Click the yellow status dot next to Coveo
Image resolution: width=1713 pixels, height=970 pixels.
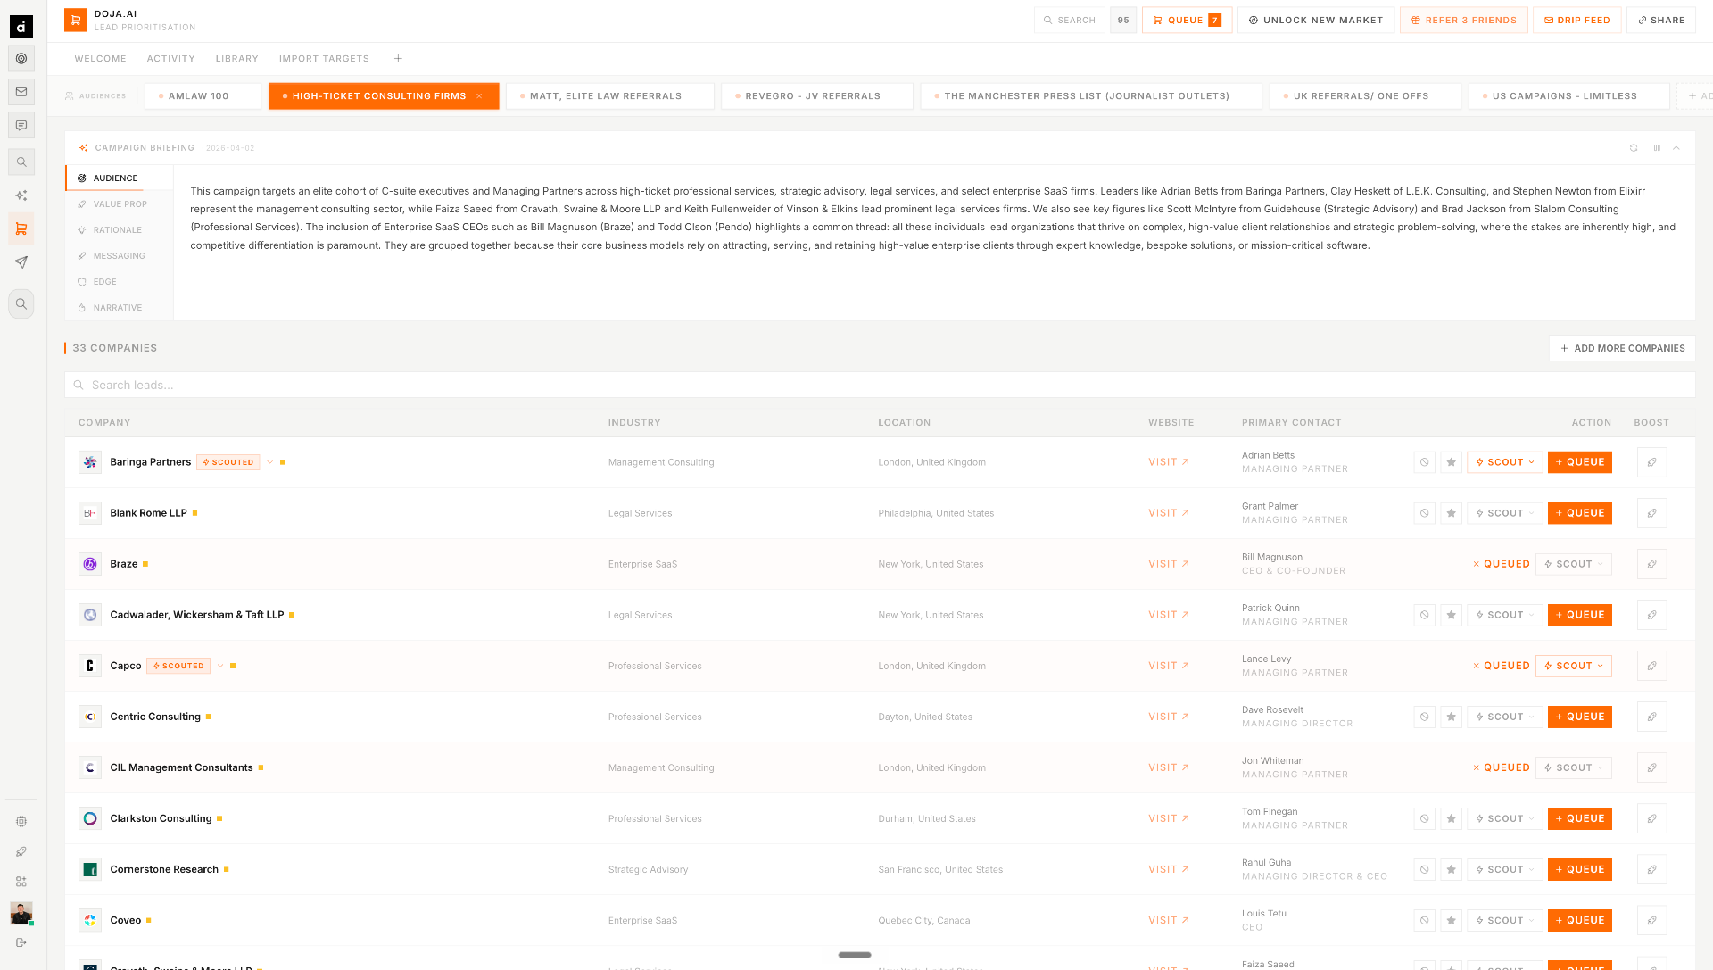pyautogui.click(x=149, y=920)
